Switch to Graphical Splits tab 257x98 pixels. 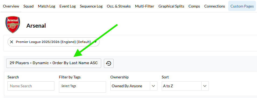click(171, 6)
